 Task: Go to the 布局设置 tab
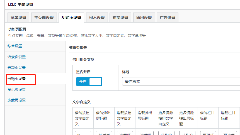click(x=120, y=18)
